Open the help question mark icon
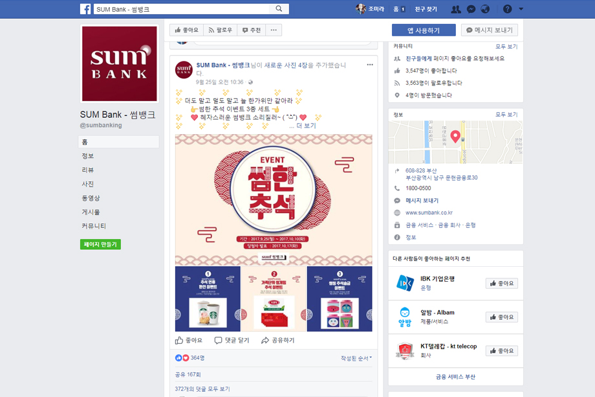This screenshot has height=397, width=595. (507, 8)
